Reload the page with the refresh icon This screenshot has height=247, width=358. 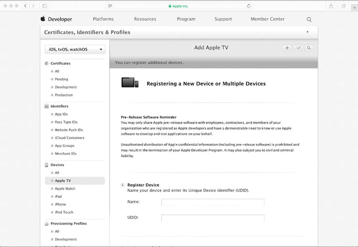[249, 6]
